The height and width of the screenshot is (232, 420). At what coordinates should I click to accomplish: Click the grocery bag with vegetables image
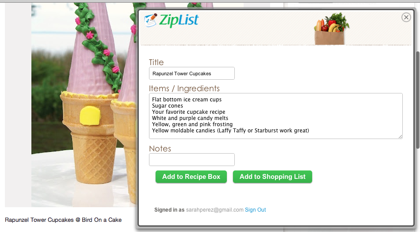point(331,28)
